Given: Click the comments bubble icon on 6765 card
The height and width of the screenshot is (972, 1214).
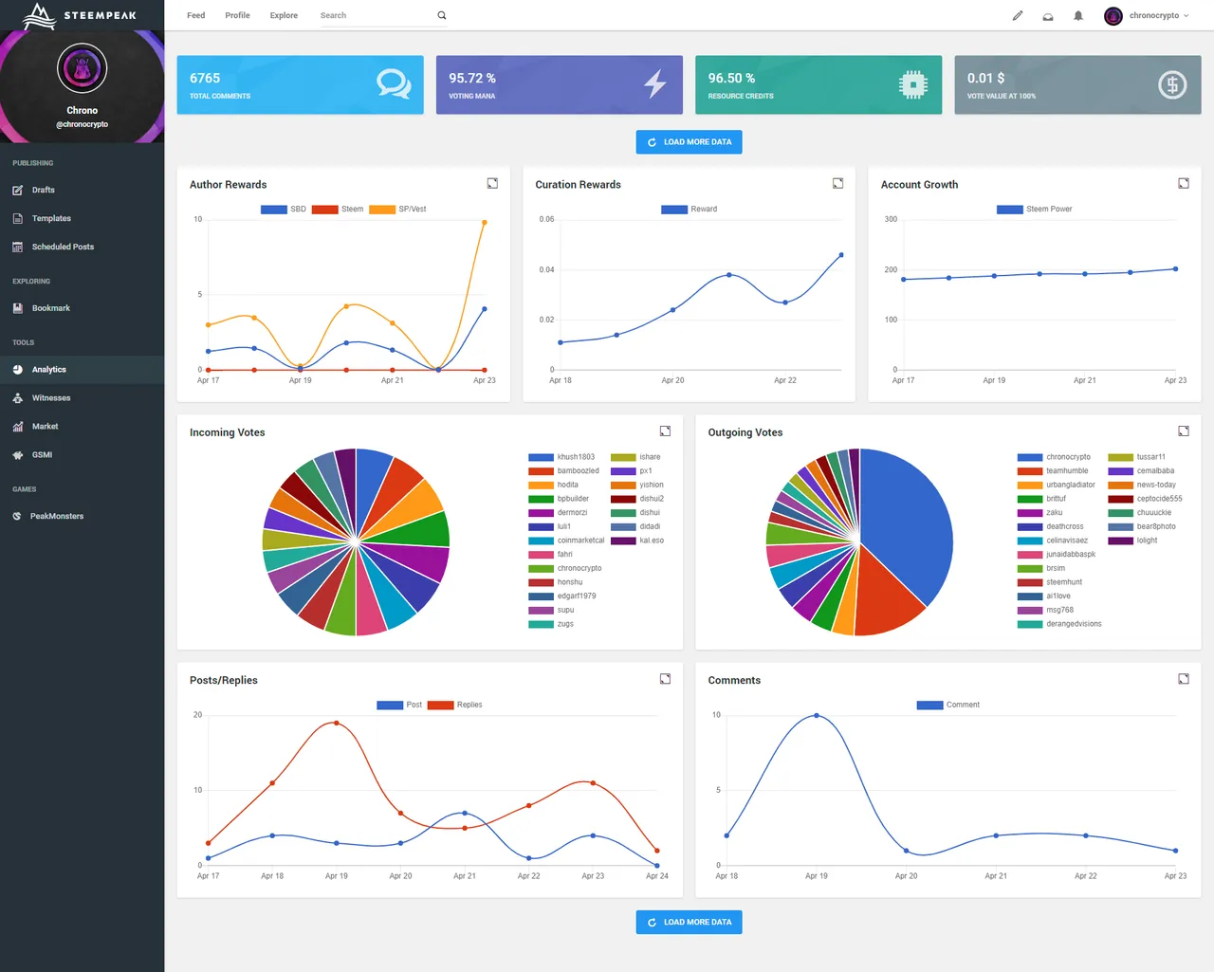Looking at the screenshot, I should click(394, 84).
